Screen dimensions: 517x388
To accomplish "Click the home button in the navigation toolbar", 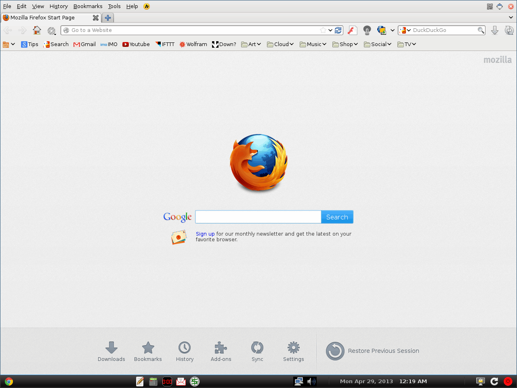I will point(37,30).
